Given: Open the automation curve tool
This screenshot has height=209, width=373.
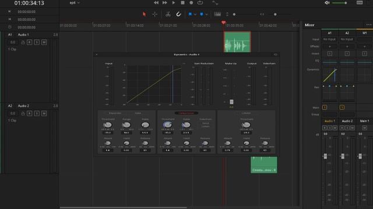Looking at the screenshot, I should (x=215, y=2).
